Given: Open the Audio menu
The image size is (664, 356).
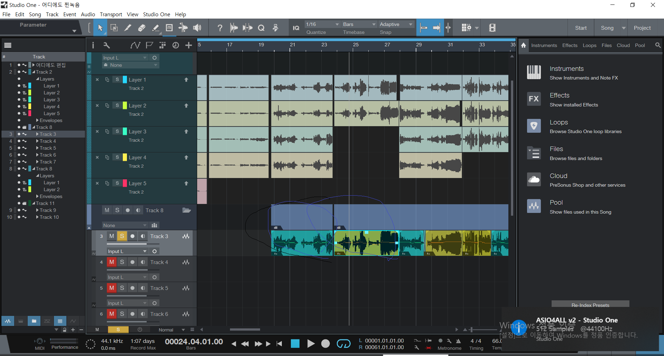Looking at the screenshot, I should (88, 14).
